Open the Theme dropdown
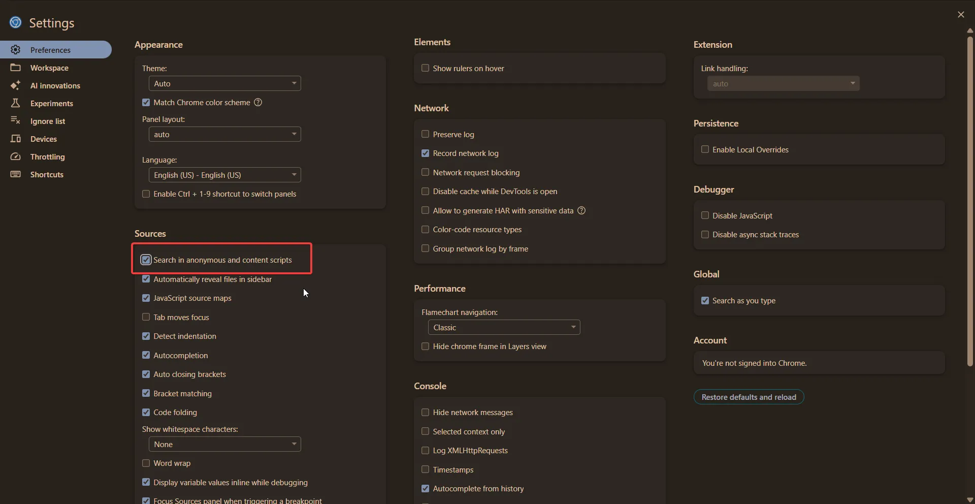Viewport: 975px width, 504px height. (x=224, y=83)
